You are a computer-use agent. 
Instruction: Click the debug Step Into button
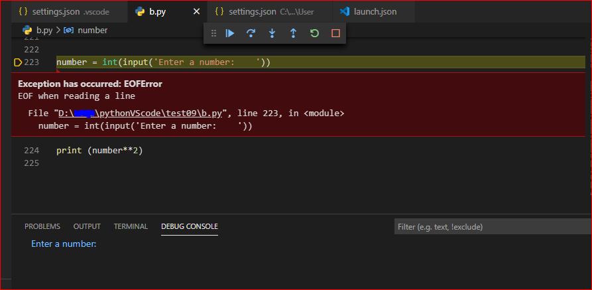(272, 33)
